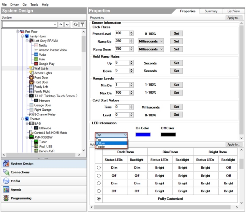Viewport: 247px width, 212px height.
Task: Click Set for Cold Start Time
Action: 176,107
